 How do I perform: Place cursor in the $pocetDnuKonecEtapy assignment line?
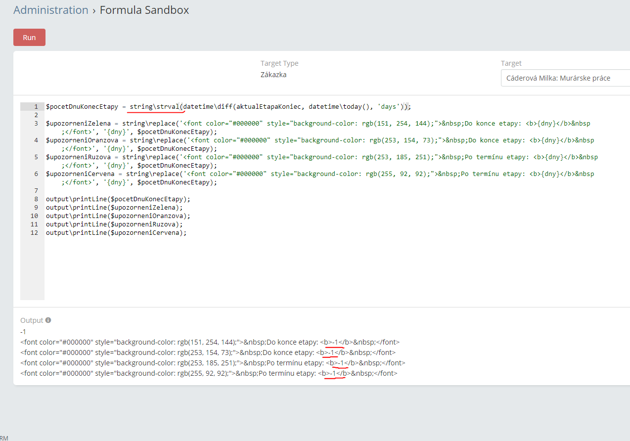point(227,107)
